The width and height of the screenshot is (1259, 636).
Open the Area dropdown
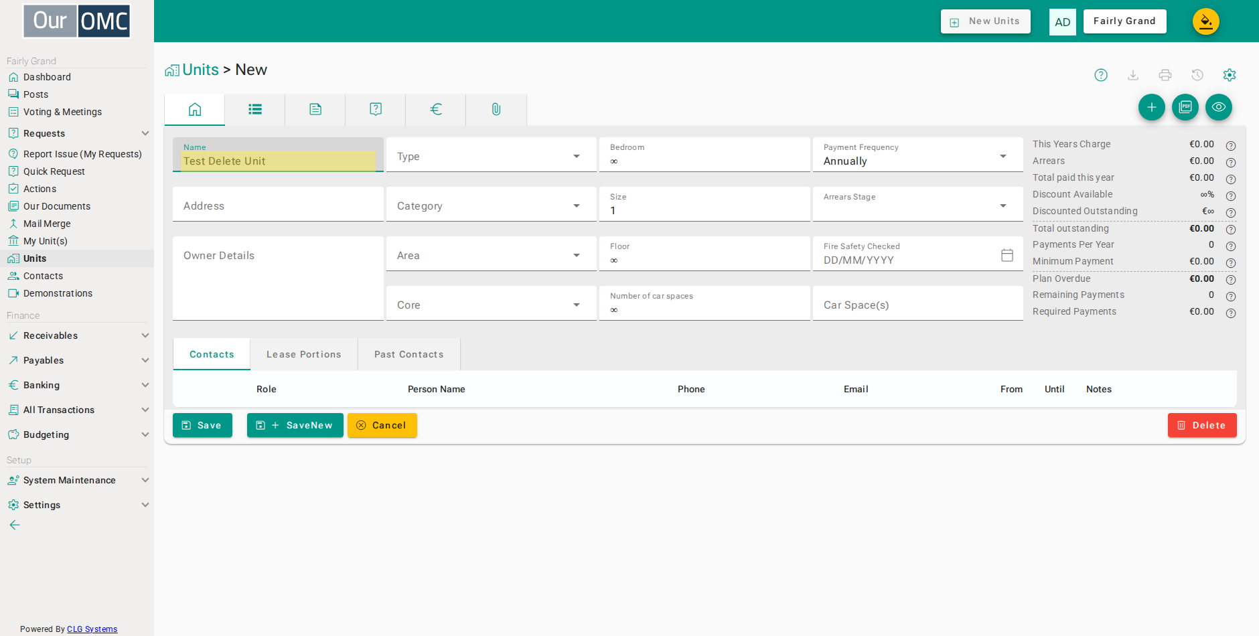tap(492, 254)
